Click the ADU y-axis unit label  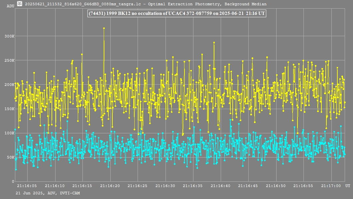tap(10, 6)
